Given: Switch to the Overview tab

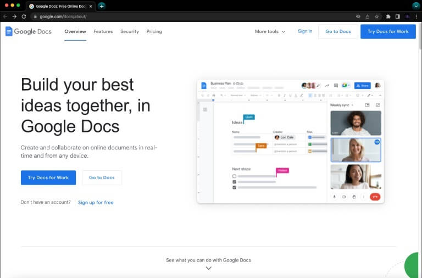Looking at the screenshot, I should click(75, 31).
